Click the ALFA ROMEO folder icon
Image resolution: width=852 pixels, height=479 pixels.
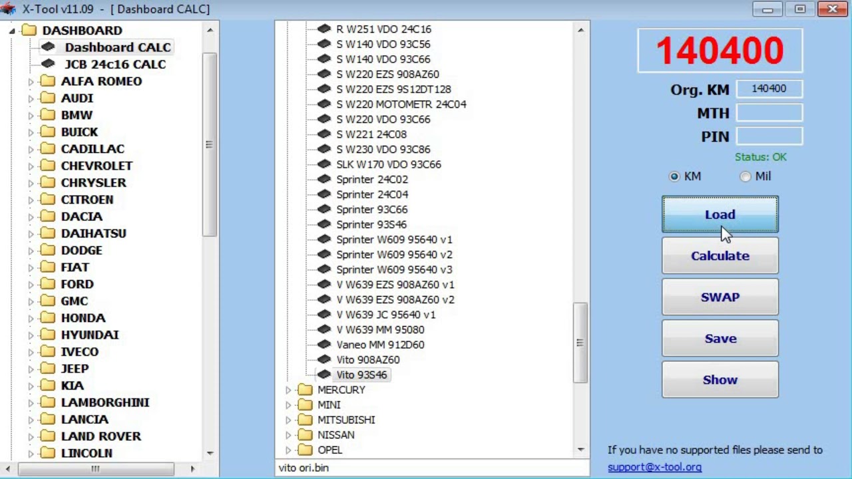48,81
